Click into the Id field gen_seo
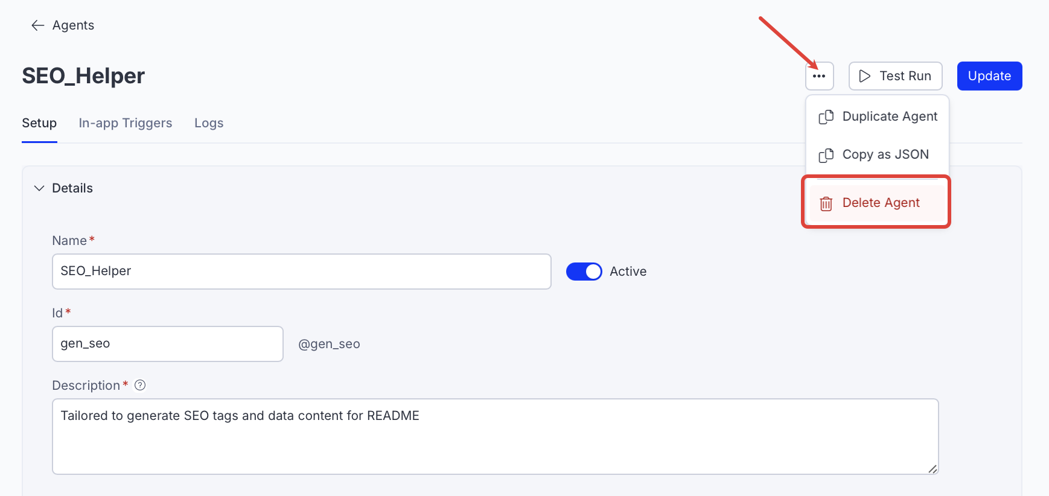This screenshot has height=496, width=1049. pos(167,344)
